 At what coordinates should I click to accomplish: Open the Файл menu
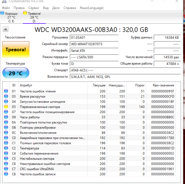pyautogui.click(x=5, y=8)
